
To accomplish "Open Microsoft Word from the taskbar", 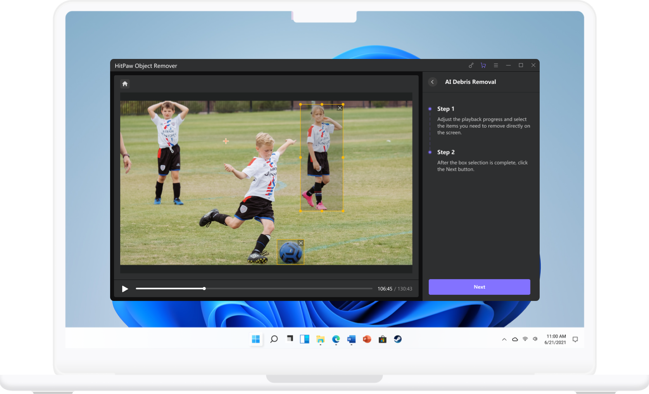I will [351, 339].
